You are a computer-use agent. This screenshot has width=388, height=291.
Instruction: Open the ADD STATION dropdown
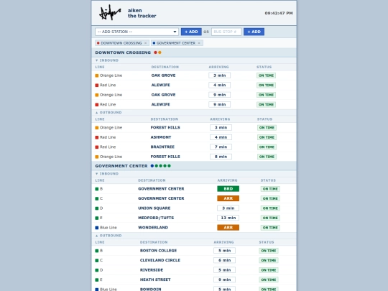coord(137,32)
